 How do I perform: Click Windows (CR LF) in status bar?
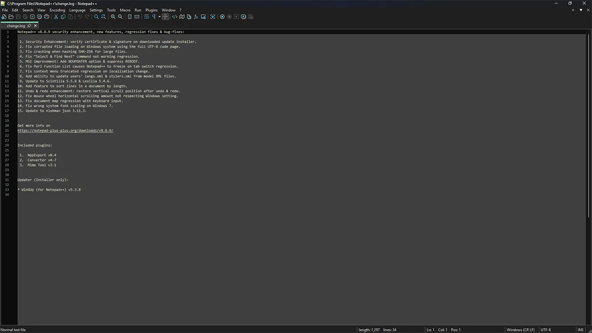pyautogui.click(x=520, y=330)
